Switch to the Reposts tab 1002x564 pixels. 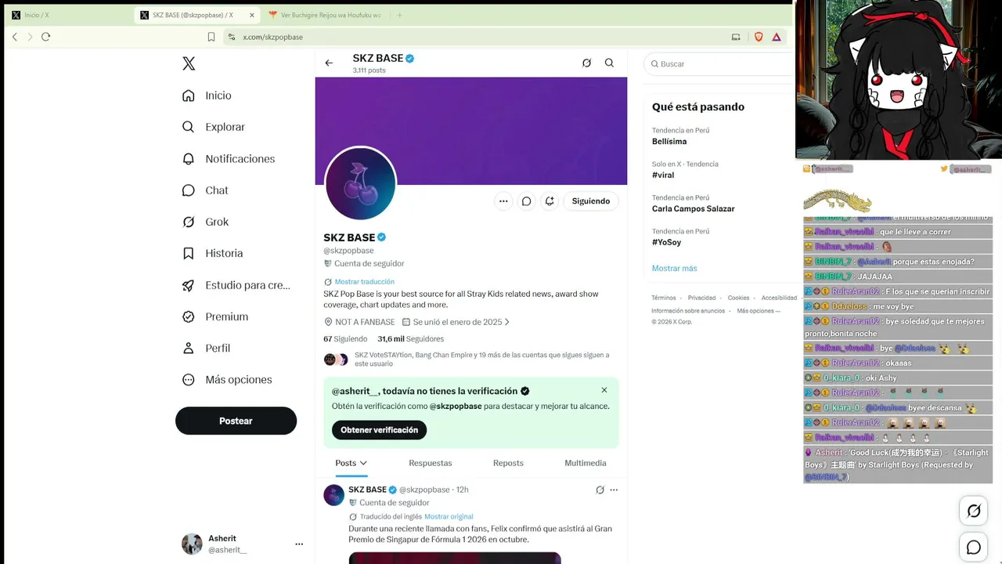pyautogui.click(x=508, y=463)
